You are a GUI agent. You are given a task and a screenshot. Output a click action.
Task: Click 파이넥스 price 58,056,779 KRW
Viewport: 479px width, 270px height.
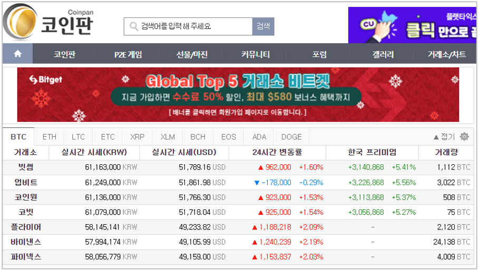(111, 257)
